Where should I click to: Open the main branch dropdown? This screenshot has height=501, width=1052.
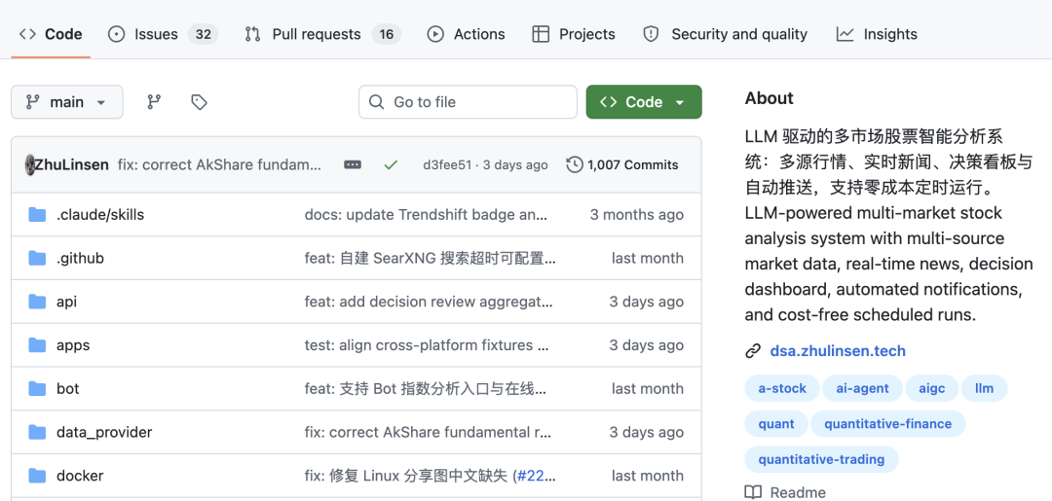(x=67, y=102)
